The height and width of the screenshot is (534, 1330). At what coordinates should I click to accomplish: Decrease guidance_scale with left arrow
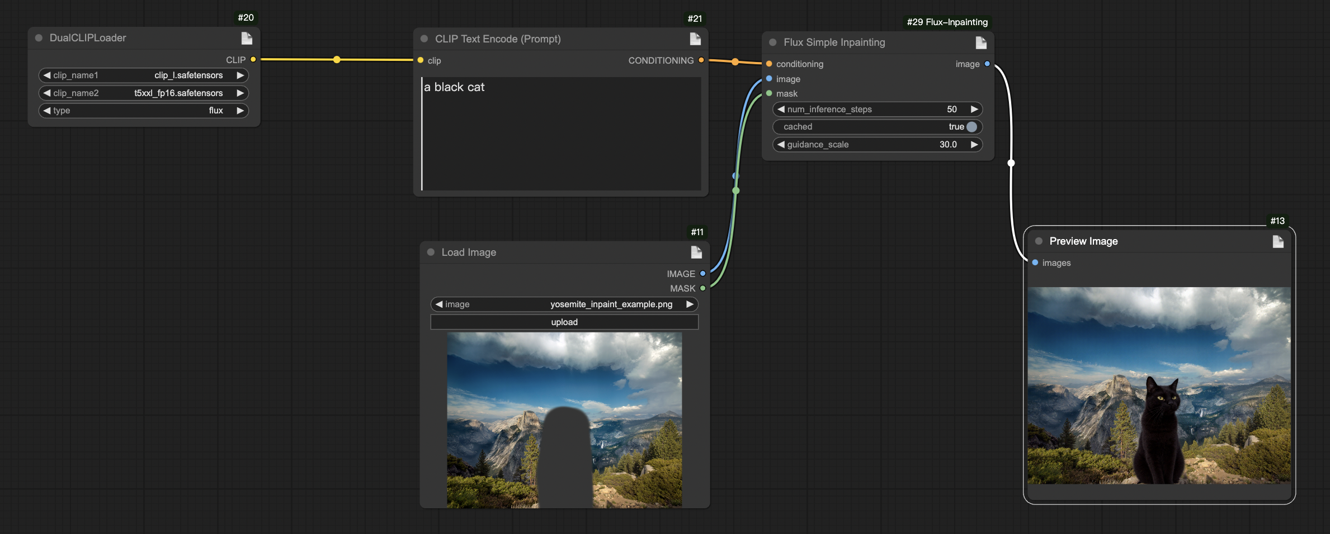[781, 145]
